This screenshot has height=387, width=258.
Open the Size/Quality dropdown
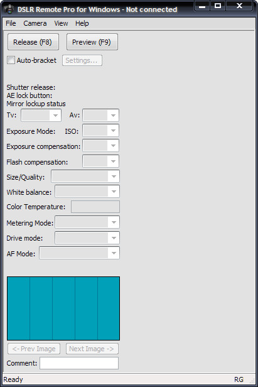(85, 176)
